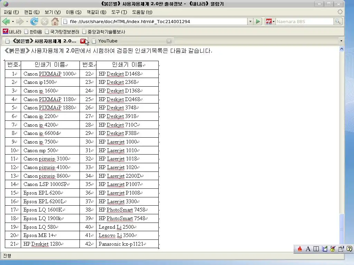Go back with the green left arrow

click(x=6, y=22)
